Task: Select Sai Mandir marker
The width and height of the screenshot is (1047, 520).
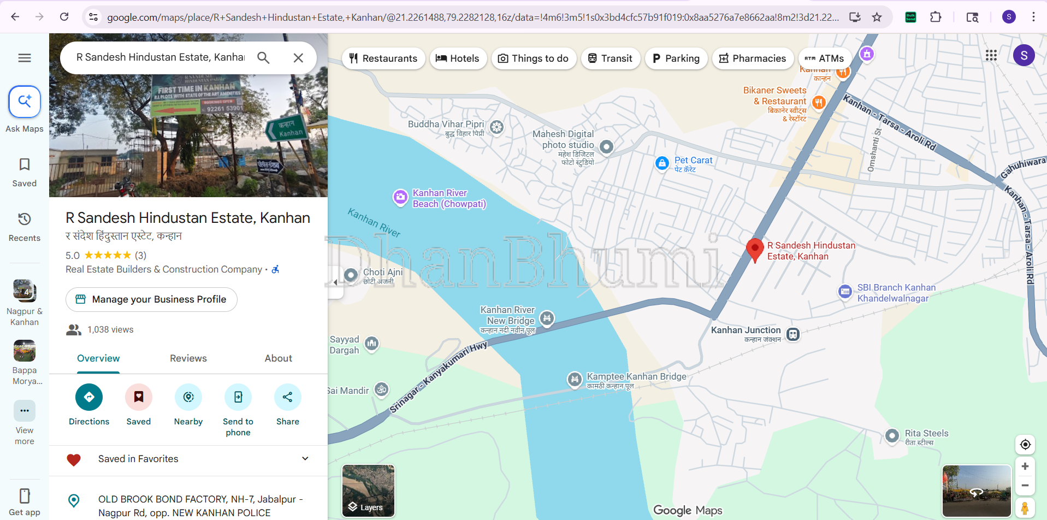Action: [382, 389]
